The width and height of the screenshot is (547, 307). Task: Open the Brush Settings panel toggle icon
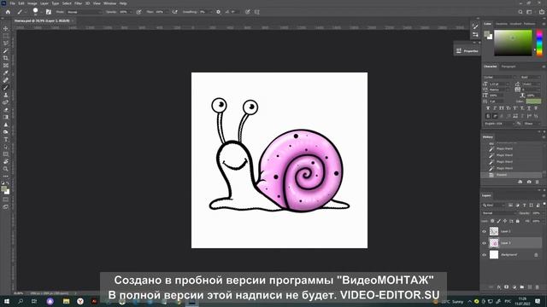(49, 12)
